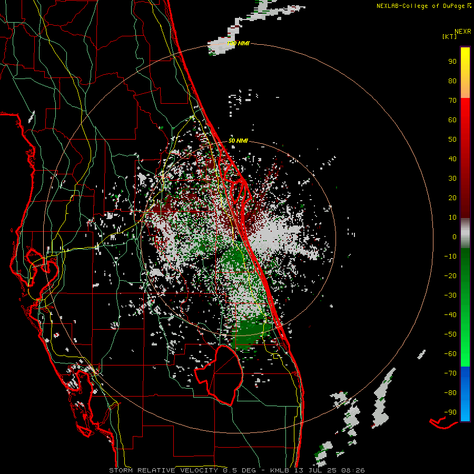
Task: Click the STORM RELATIVE VELOCITY caption text
Action: click(163, 470)
